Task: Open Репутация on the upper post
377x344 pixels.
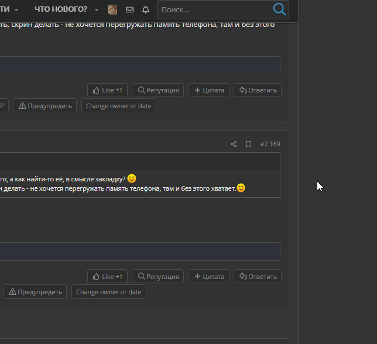Action: [x=157, y=90]
